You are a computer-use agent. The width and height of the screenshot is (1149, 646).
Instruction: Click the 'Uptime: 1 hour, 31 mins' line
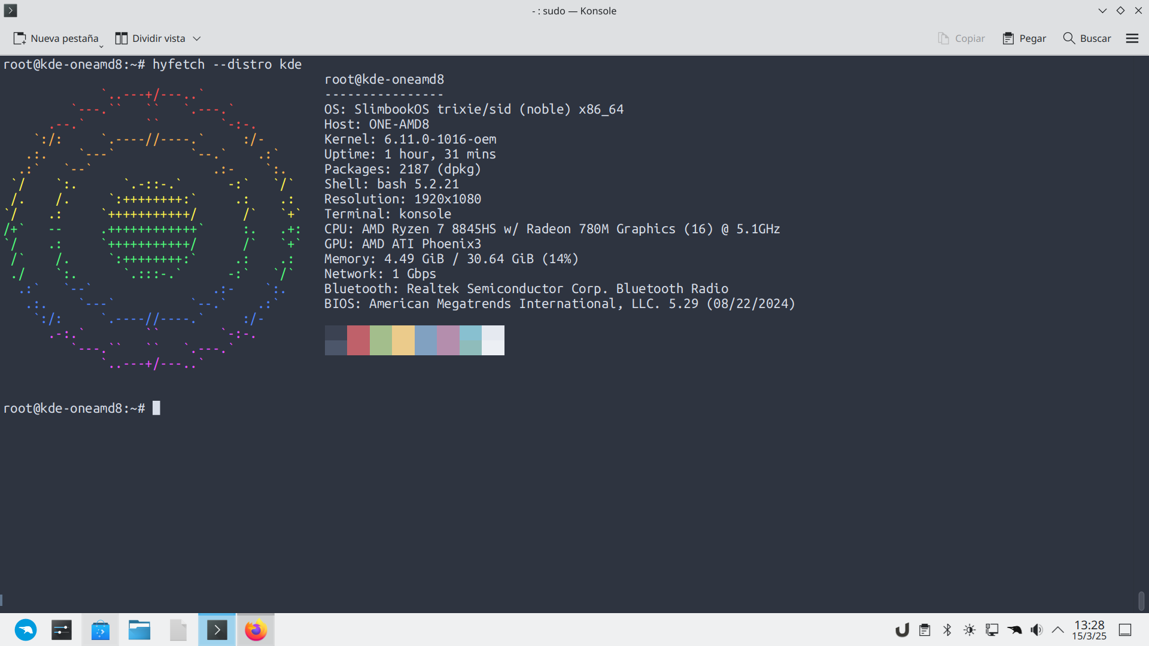(410, 154)
